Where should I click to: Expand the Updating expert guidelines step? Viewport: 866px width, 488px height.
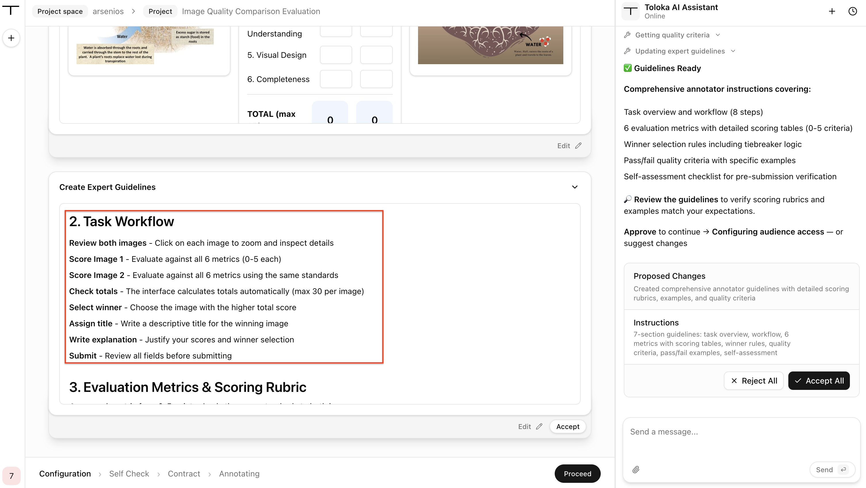679,51
